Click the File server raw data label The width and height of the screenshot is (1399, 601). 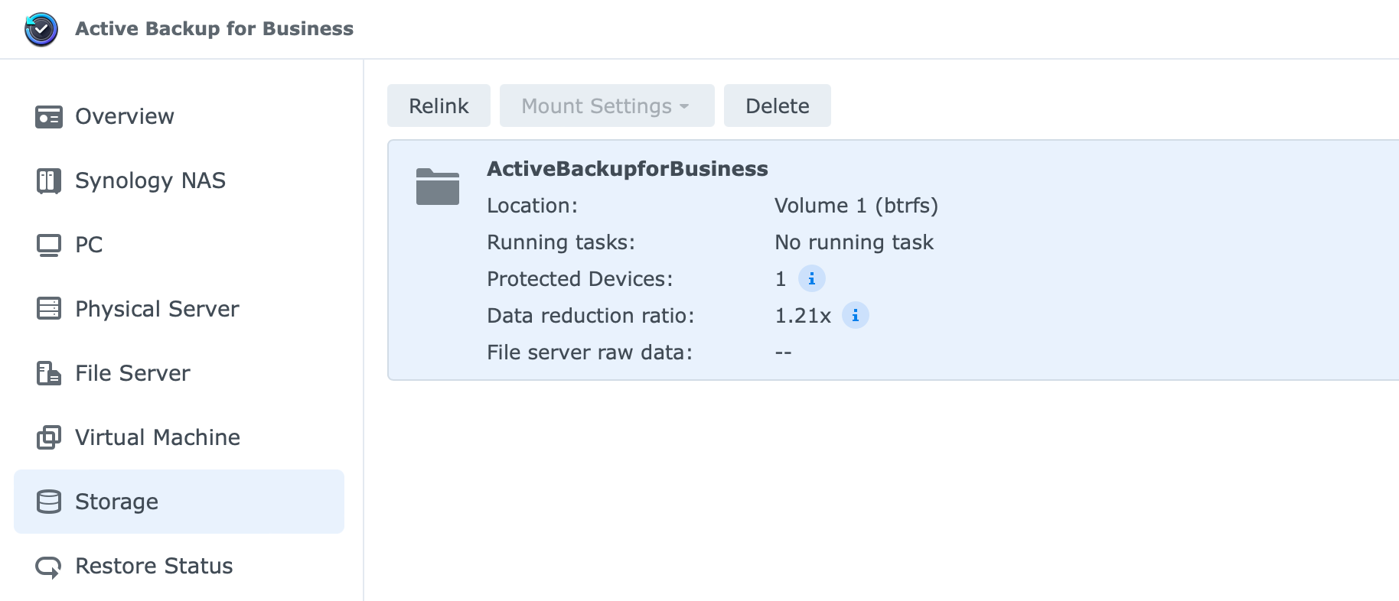coord(589,352)
